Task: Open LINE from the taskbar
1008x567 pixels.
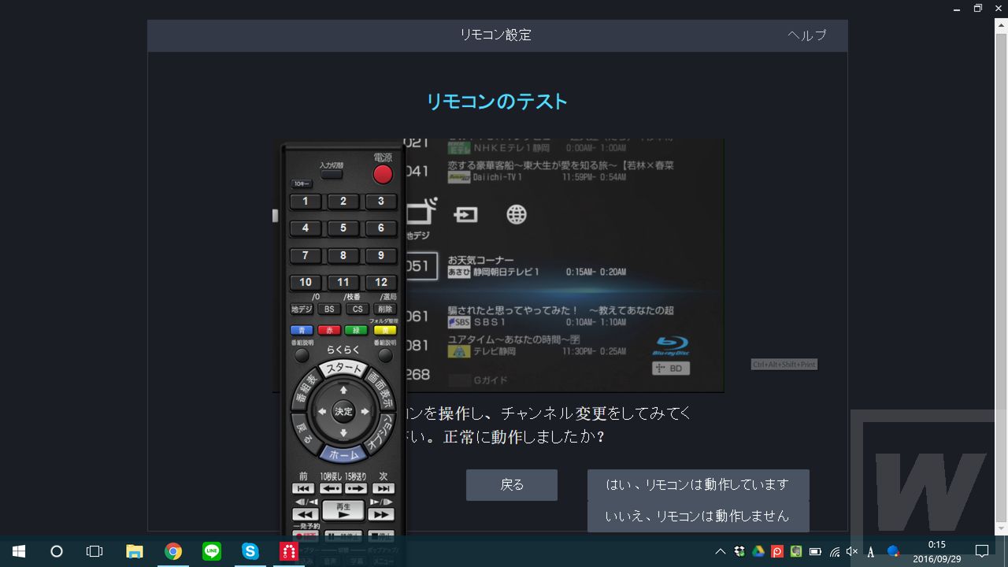Action: tap(212, 552)
